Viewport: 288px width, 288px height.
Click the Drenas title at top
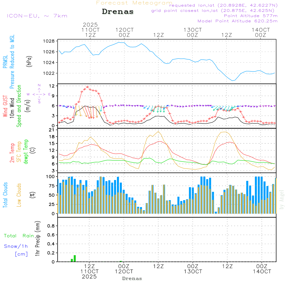click(x=118, y=12)
